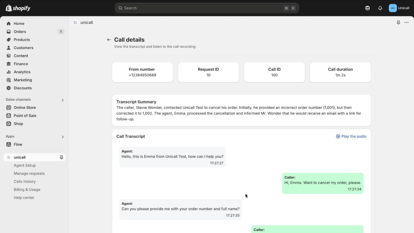414x233 pixels.
Task: Go to Calls history
Action: click(x=25, y=181)
